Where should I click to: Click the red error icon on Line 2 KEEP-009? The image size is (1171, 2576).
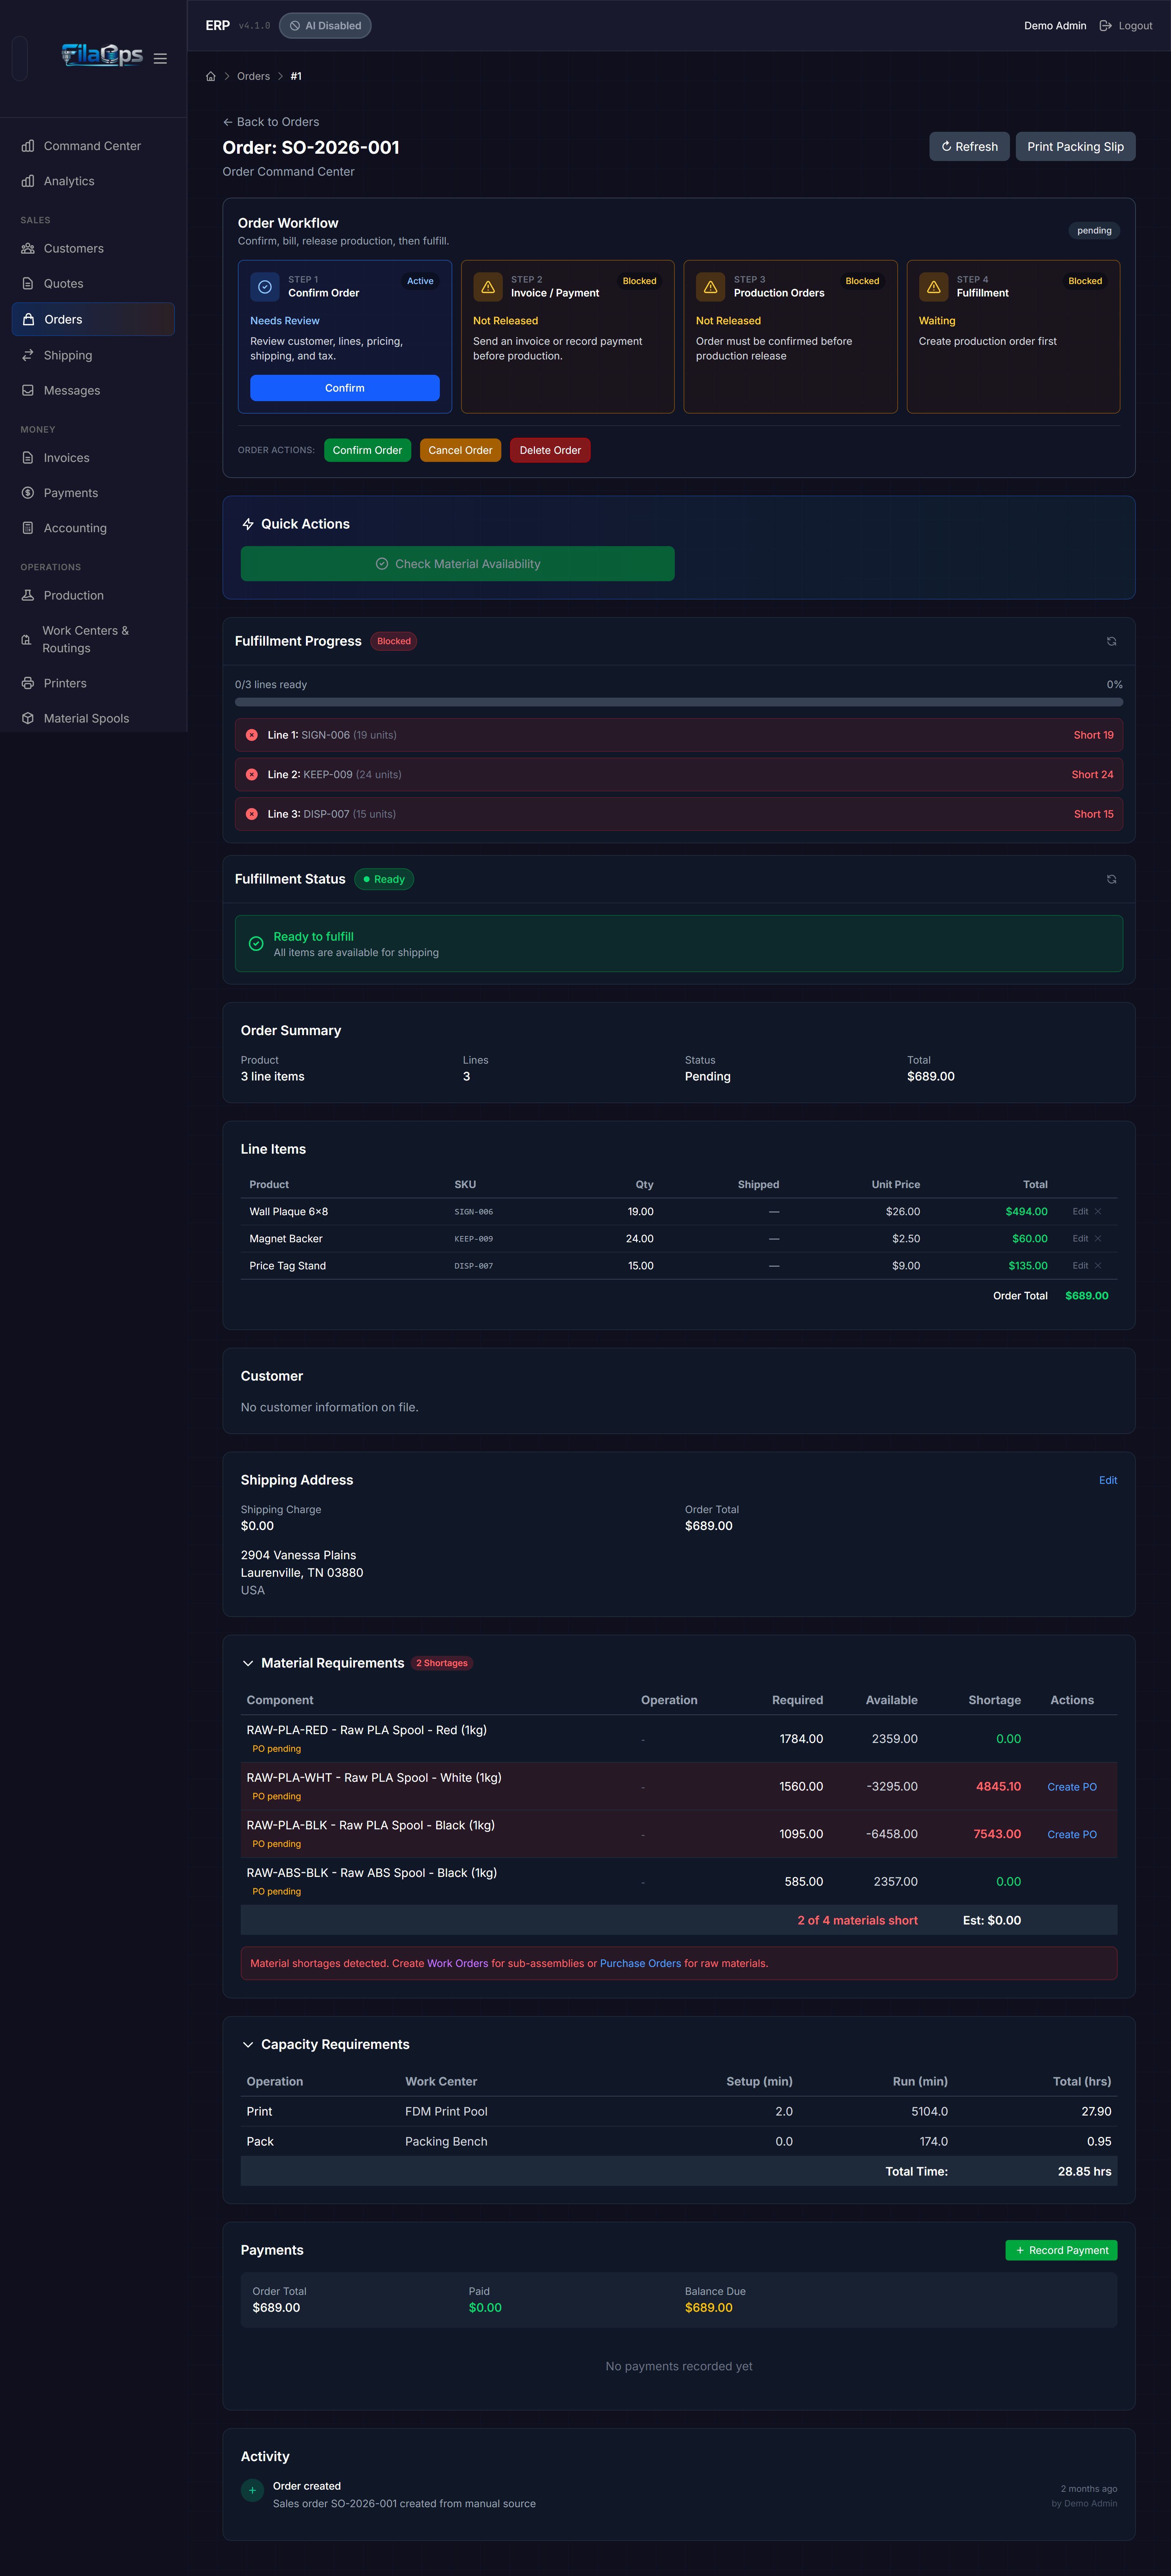252,774
